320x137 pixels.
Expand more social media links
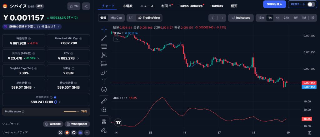point(87,133)
